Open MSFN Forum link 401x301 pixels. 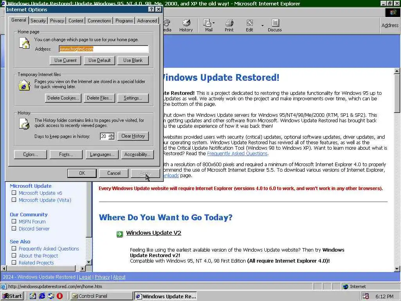pyautogui.click(x=32, y=222)
